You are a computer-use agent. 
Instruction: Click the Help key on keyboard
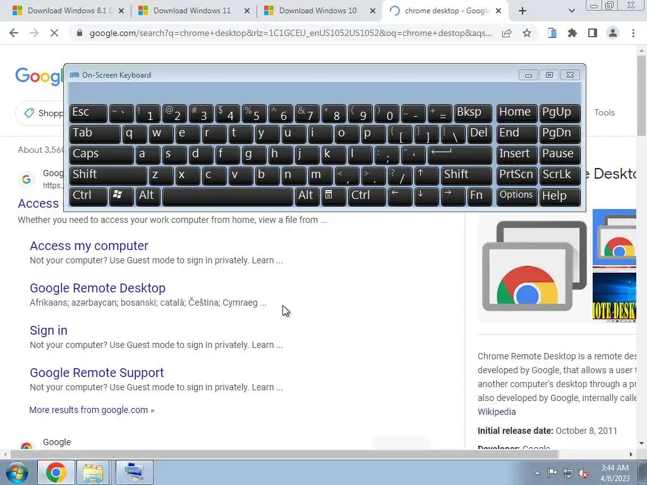point(560,196)
